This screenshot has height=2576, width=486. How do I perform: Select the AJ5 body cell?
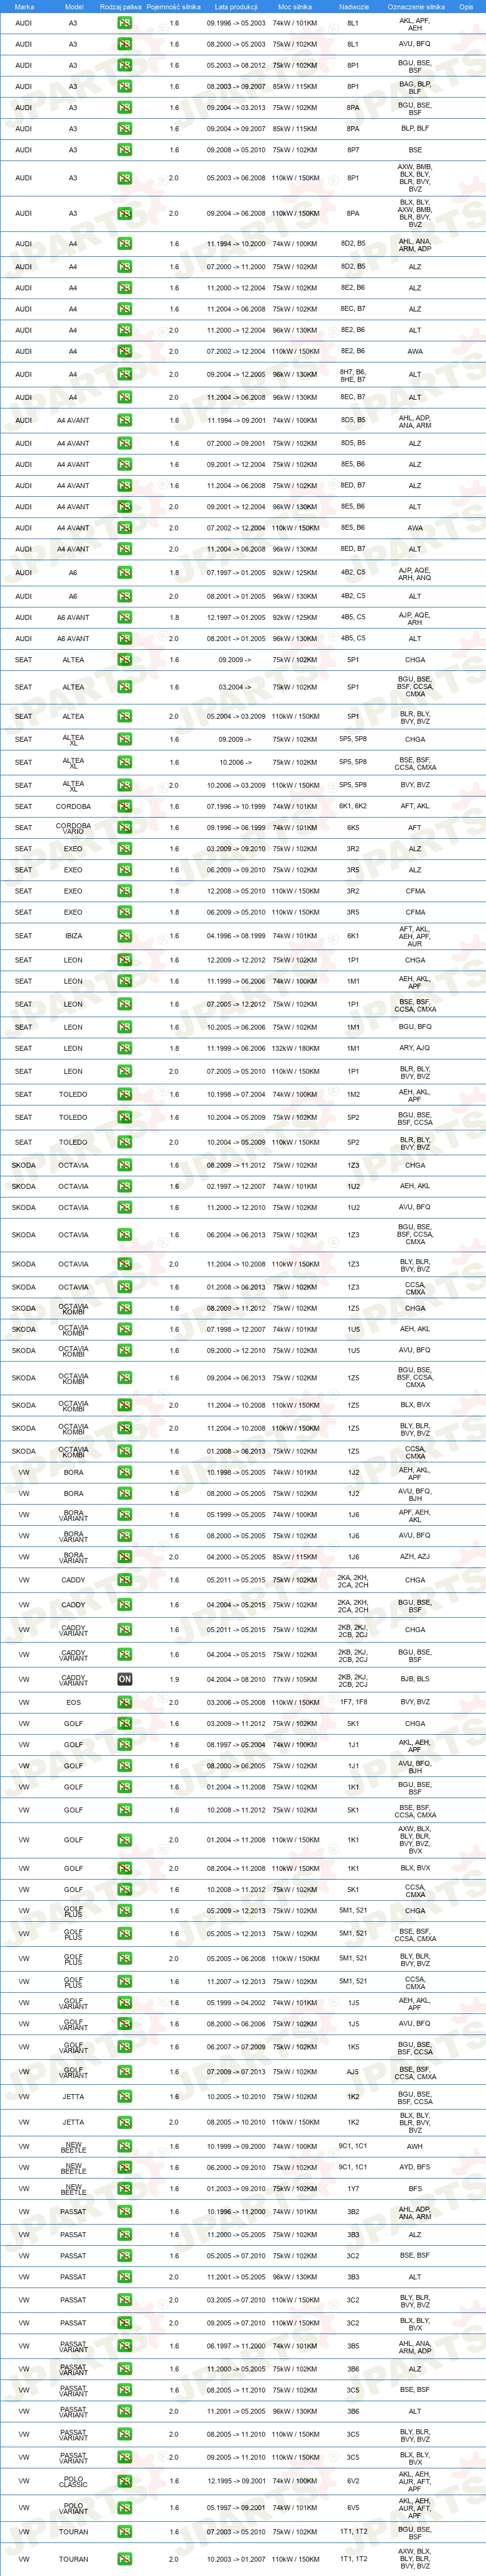pos(353,2072)
